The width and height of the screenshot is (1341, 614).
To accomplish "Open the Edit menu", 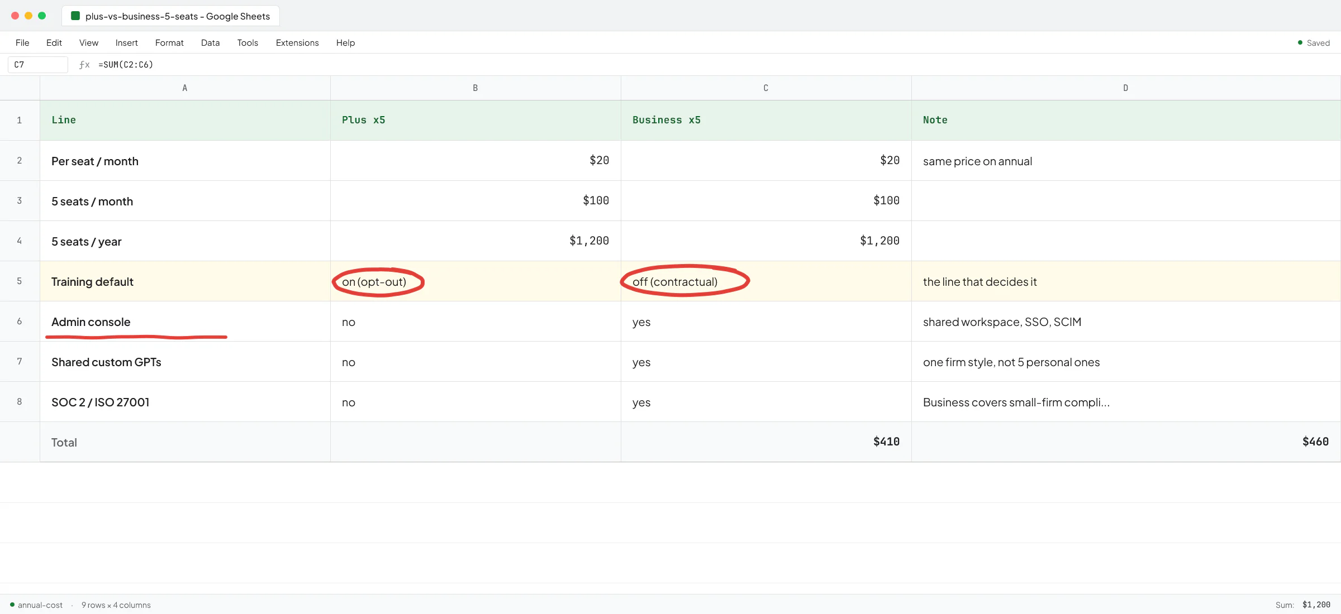I will [54, 43].
